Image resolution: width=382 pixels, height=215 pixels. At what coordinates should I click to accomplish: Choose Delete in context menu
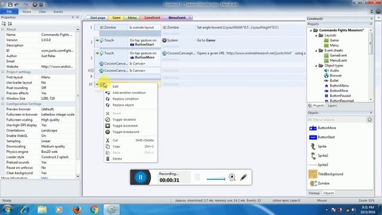131,159
